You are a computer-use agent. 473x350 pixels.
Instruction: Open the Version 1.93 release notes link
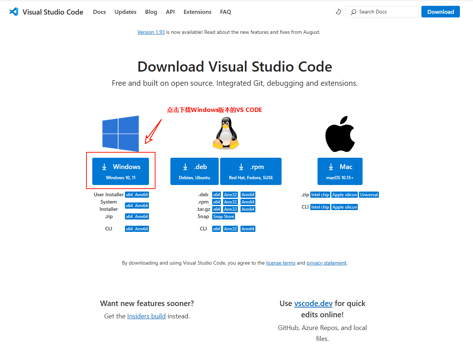pyautogui.click(x=151, y=32)
